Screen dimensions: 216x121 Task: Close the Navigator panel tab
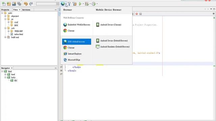(12, 68)
